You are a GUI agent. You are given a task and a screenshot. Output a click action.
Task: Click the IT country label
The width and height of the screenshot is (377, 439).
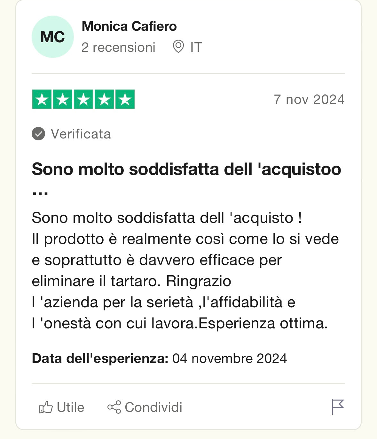(x=196, y=47)
